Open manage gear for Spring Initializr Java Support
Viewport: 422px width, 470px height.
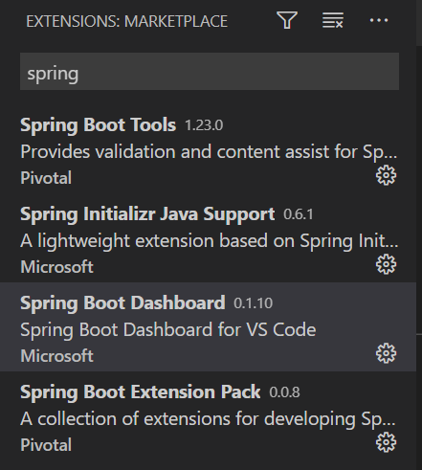coord(386,264)
